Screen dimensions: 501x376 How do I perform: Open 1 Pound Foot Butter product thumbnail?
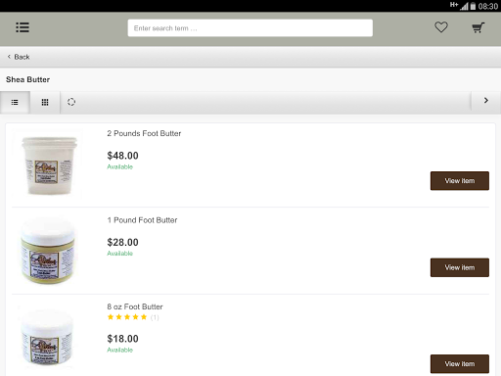48,252
